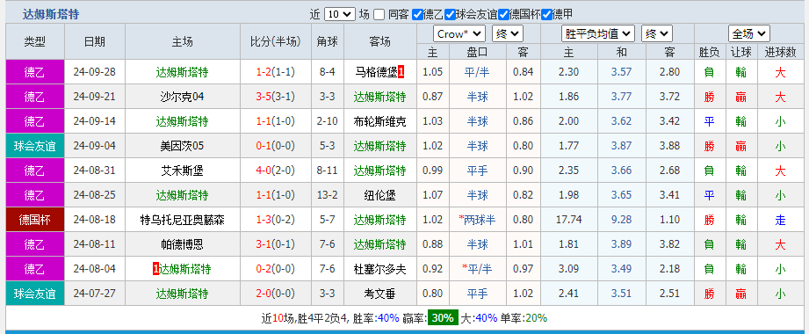Click the 纽伦堡 team name
This screenshot has width=809, height=334.
point(380,195)
